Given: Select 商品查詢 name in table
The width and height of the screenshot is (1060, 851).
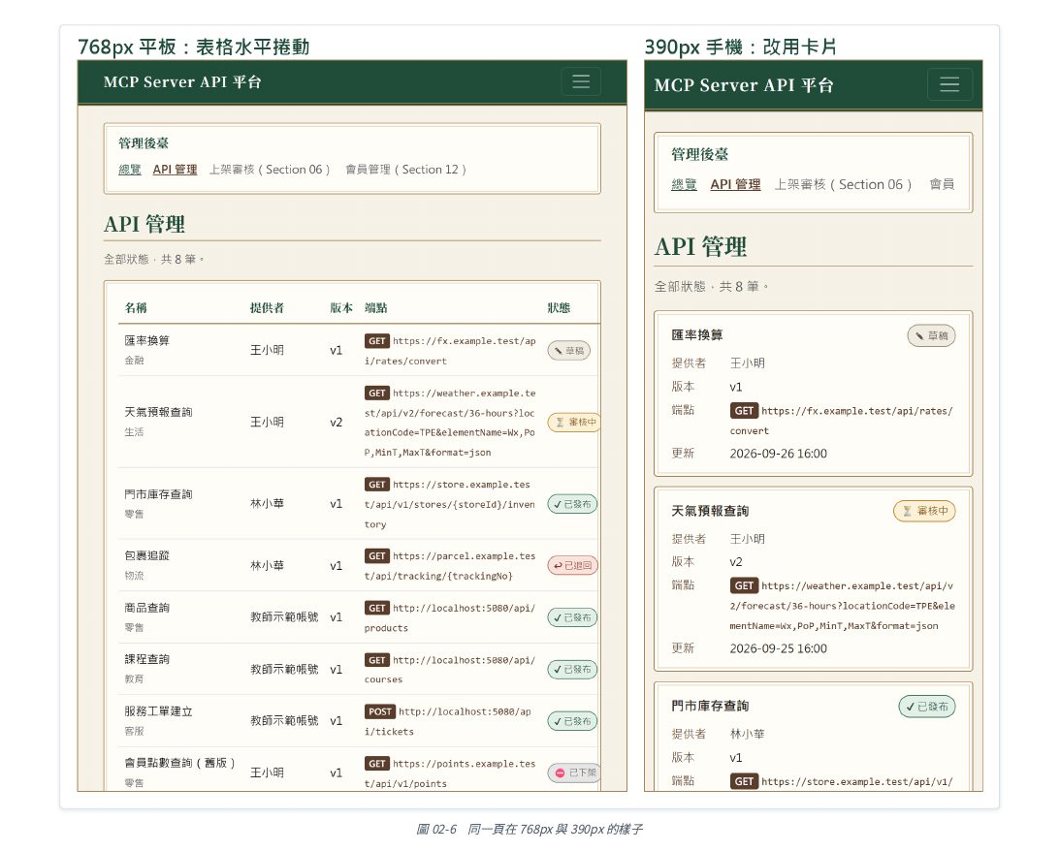Looking at the screenshot, I should click(147, 607).
